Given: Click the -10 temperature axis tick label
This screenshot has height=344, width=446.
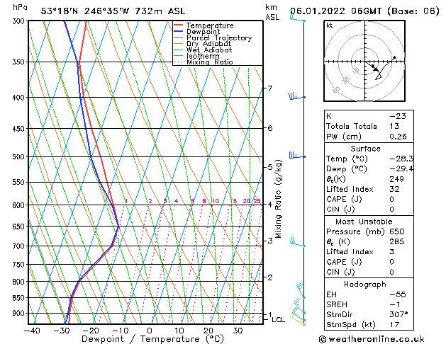Looking at the screenshot, I should (x=120, y=331).
